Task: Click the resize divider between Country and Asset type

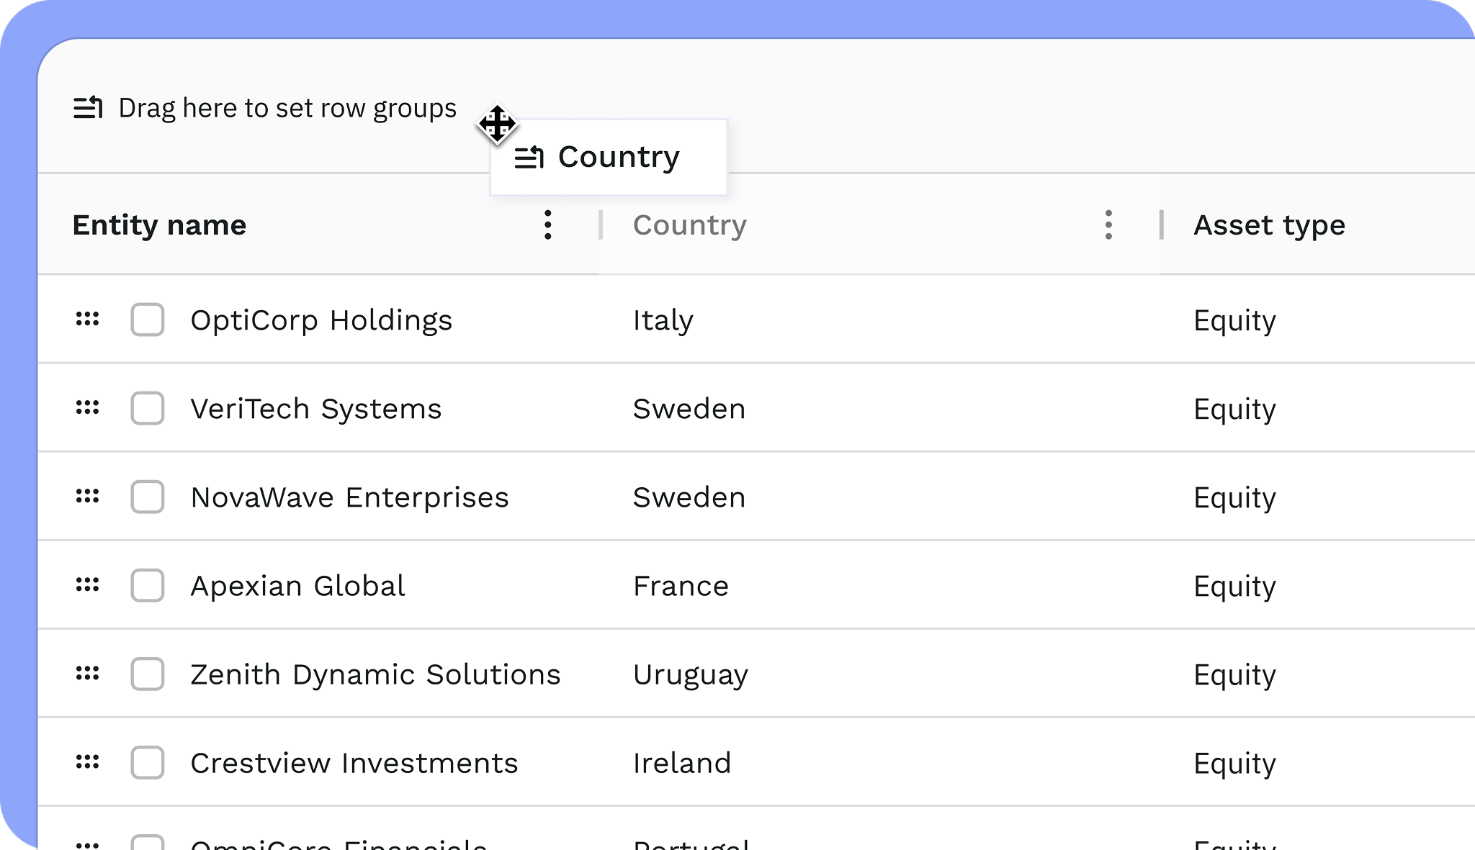Action: (x=1161, y=225)
